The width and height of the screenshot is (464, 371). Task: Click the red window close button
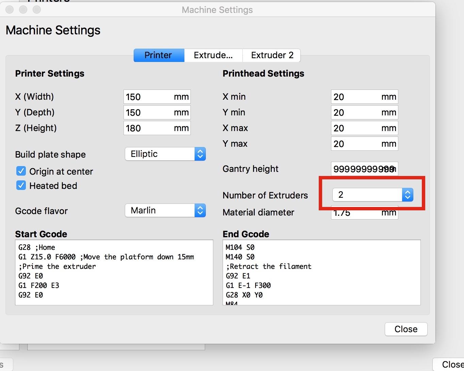[x=10, y=10]
